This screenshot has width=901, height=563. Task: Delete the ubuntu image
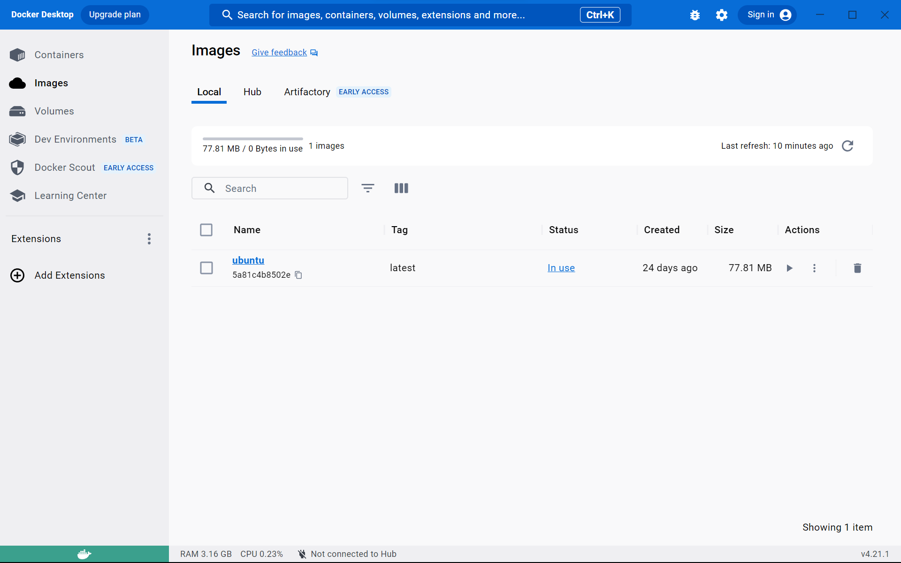coord(857,268)
